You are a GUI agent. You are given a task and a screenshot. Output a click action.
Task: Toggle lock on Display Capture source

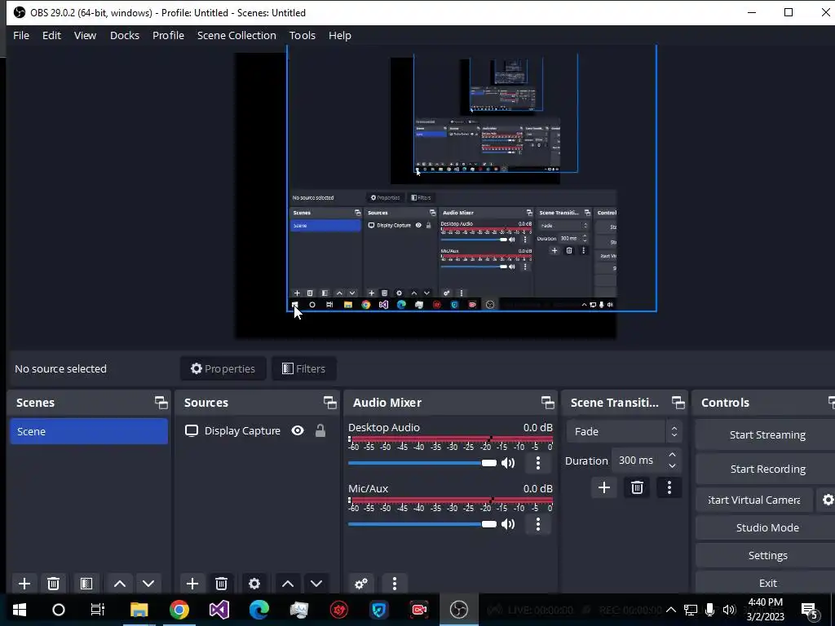[320, 430]
